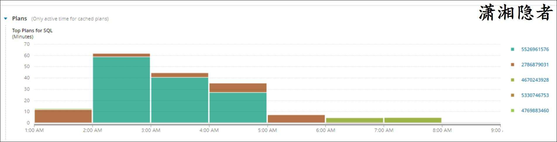This screenshot has width=557, height=142.
Task: Select the teal bar between 2:00 and 3:00 AM
Action: [121, 90]
